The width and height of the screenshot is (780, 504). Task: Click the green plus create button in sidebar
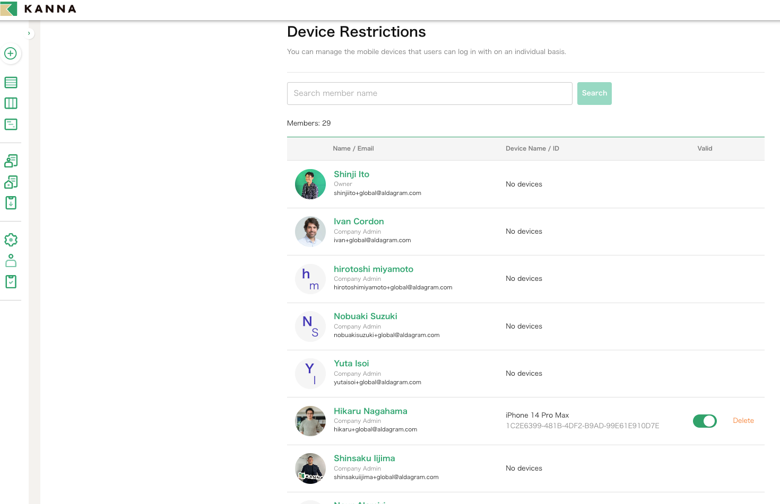click(x=11, y=54)
